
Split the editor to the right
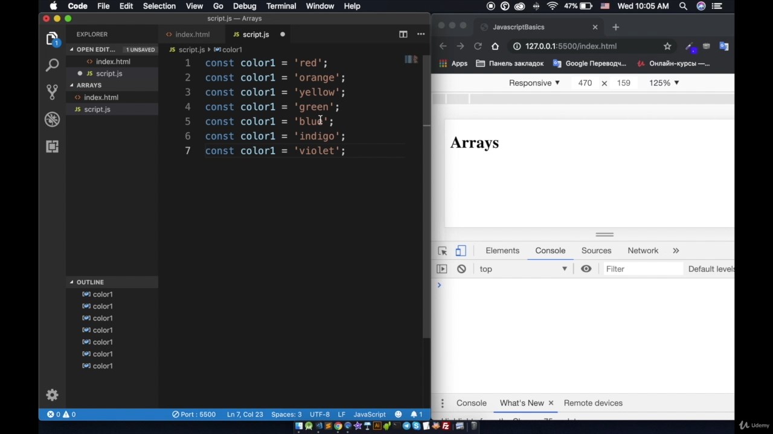pyautogui.click(x=403, y=34)
